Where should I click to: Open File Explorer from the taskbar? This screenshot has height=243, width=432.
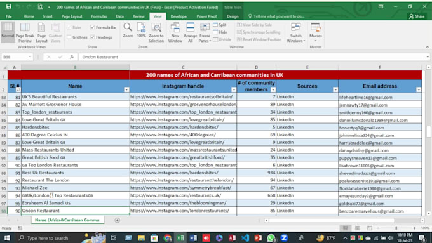pos(141,238)
